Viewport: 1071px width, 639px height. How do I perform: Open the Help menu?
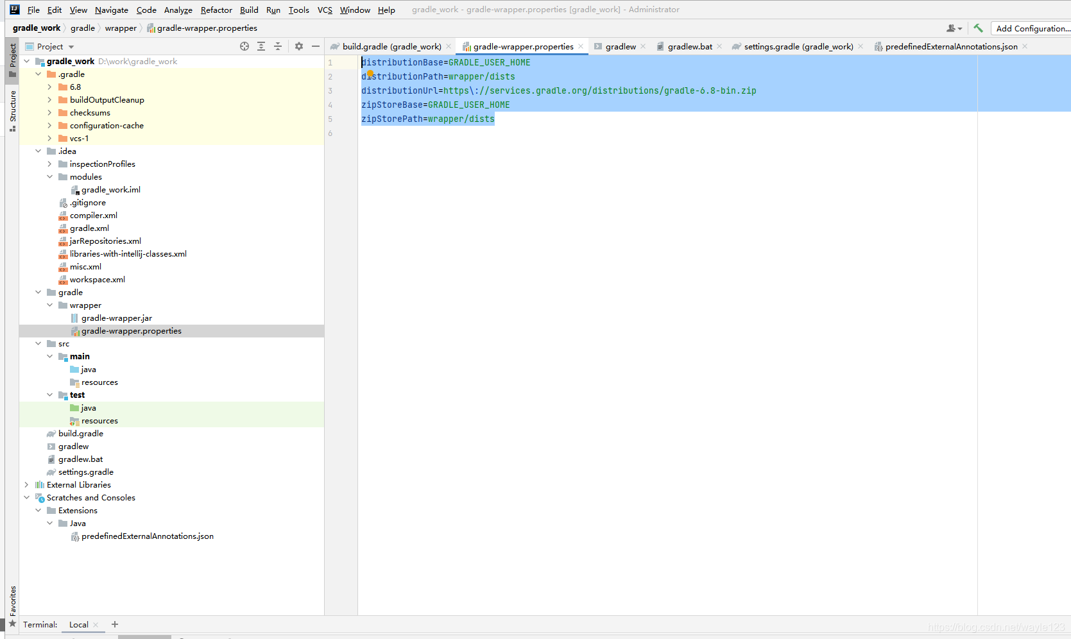tap(386, 10)
